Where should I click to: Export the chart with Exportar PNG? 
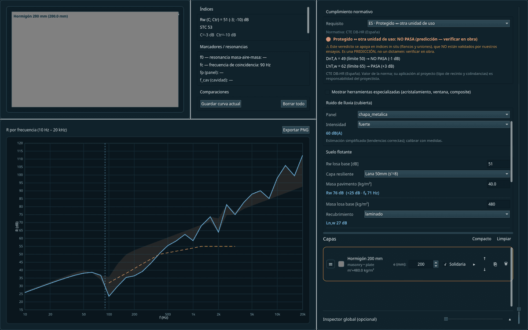296,130
